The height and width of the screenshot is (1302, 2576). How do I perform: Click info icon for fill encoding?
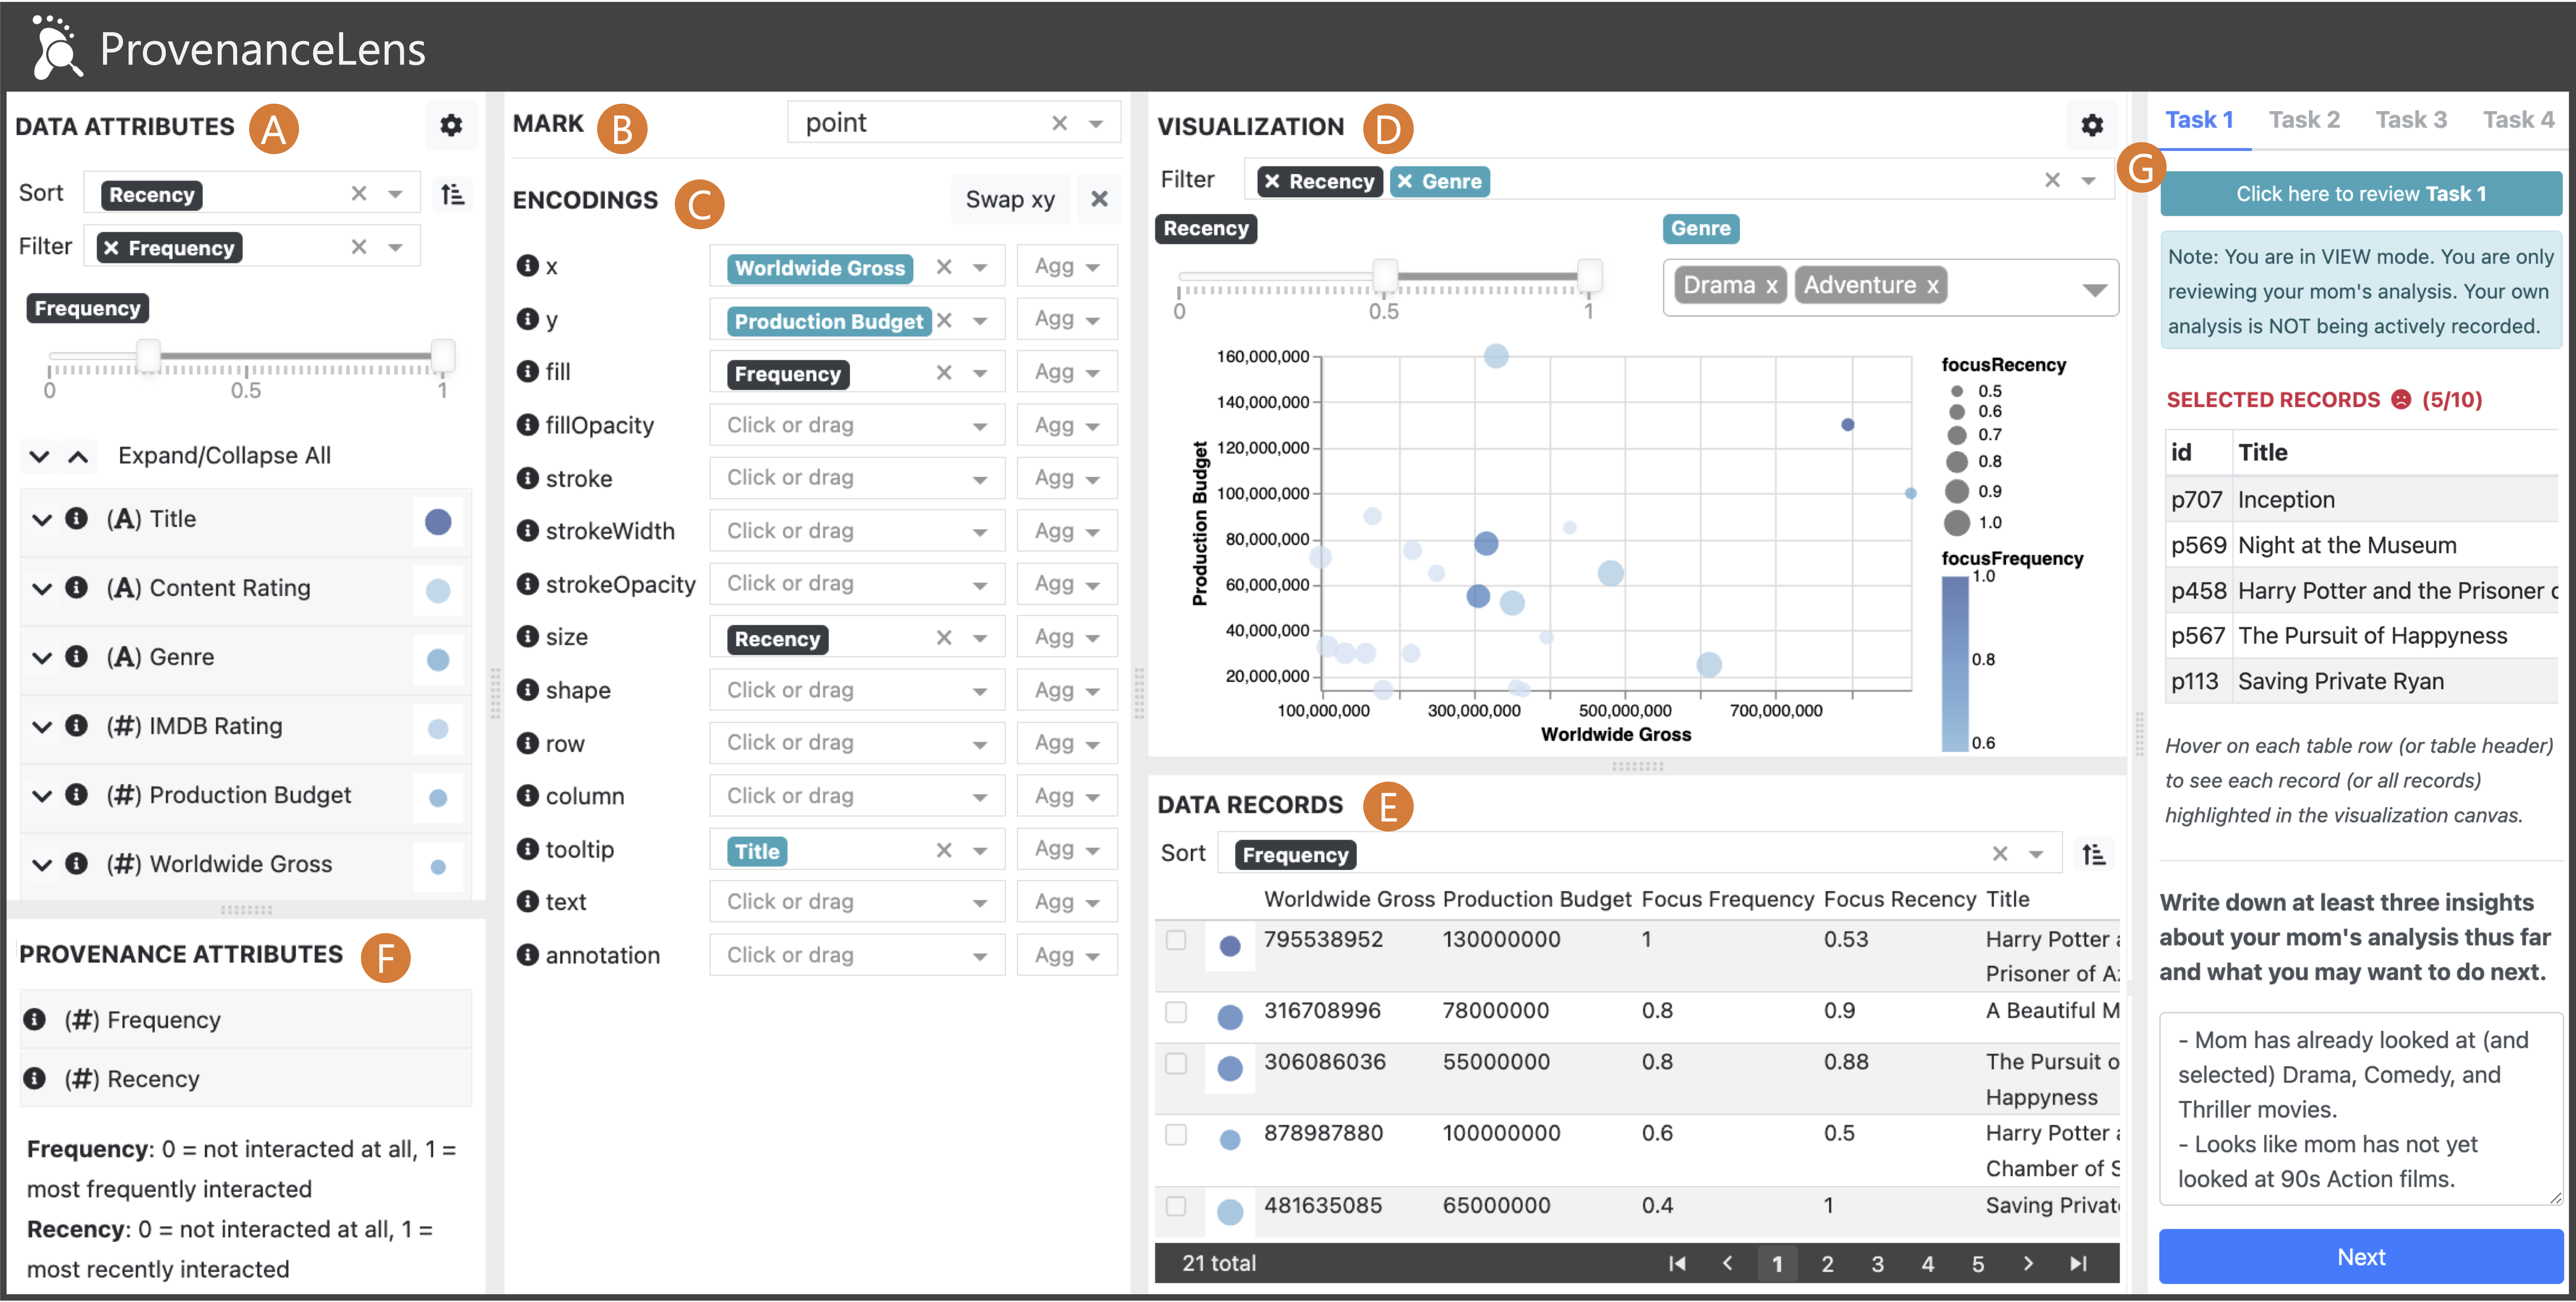click(527, 372)
